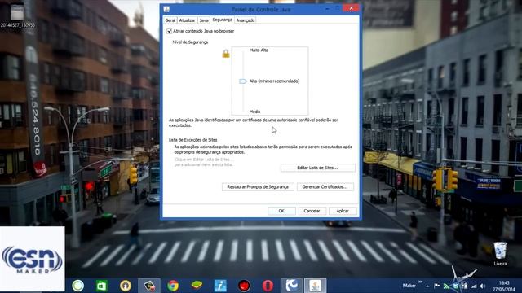This screenshot has height=293, width=522.
Task: Open Gerenciar Certificados dialog
Action: coord(325,187)
